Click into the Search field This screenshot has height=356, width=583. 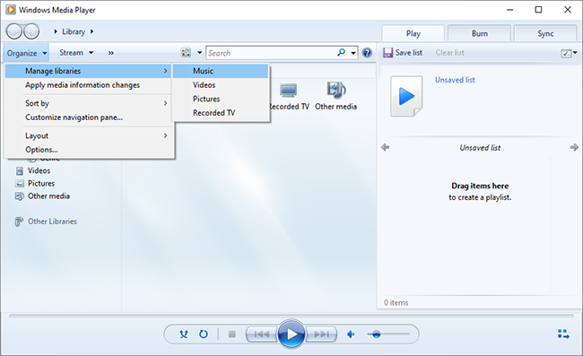click(x=272, y=53)
